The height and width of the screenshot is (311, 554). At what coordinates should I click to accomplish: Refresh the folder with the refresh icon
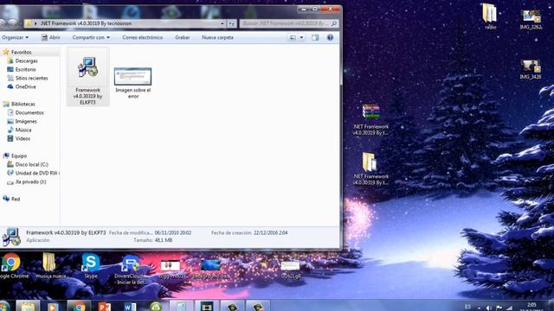(x=231, y=23)
